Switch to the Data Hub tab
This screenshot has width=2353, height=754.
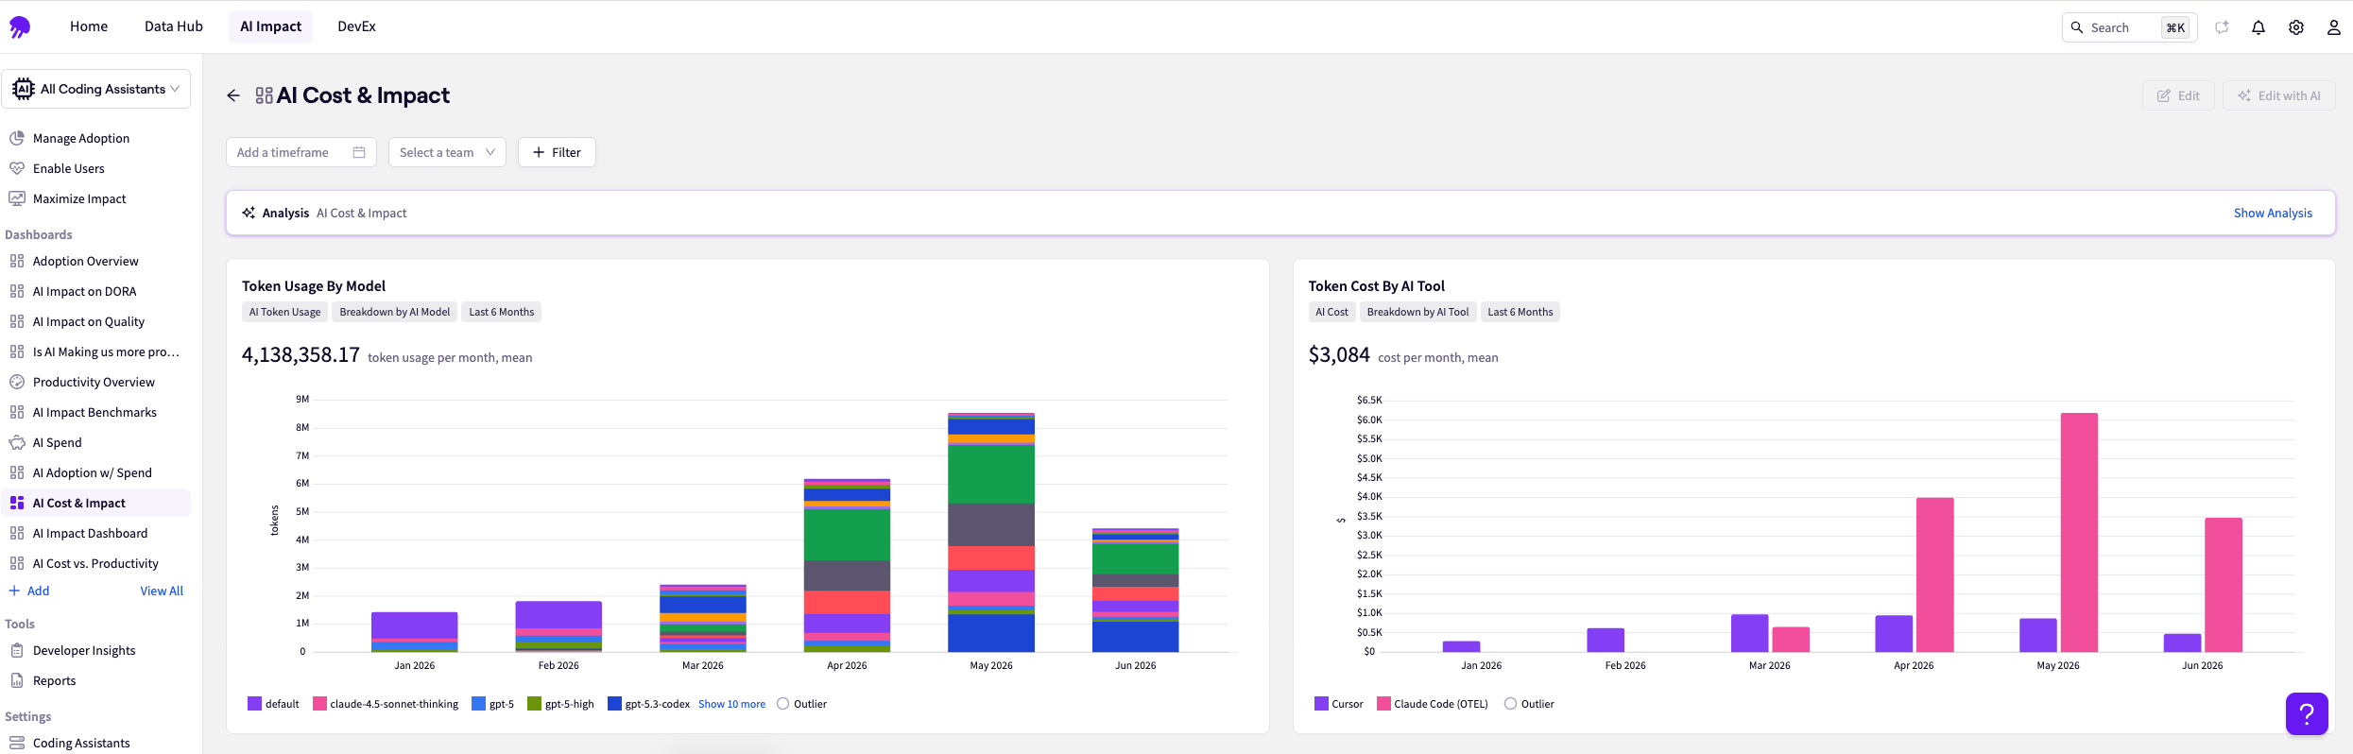pos(174,26)
